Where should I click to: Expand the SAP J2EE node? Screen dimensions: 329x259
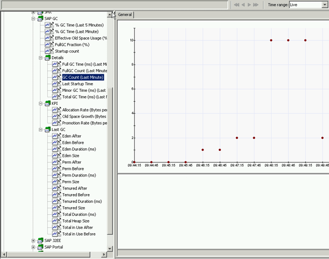point(33,240)
